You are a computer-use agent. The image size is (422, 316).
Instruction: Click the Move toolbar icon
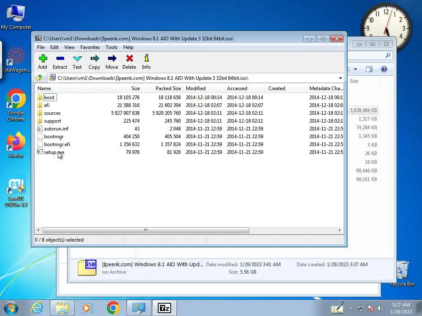(112, 58)
